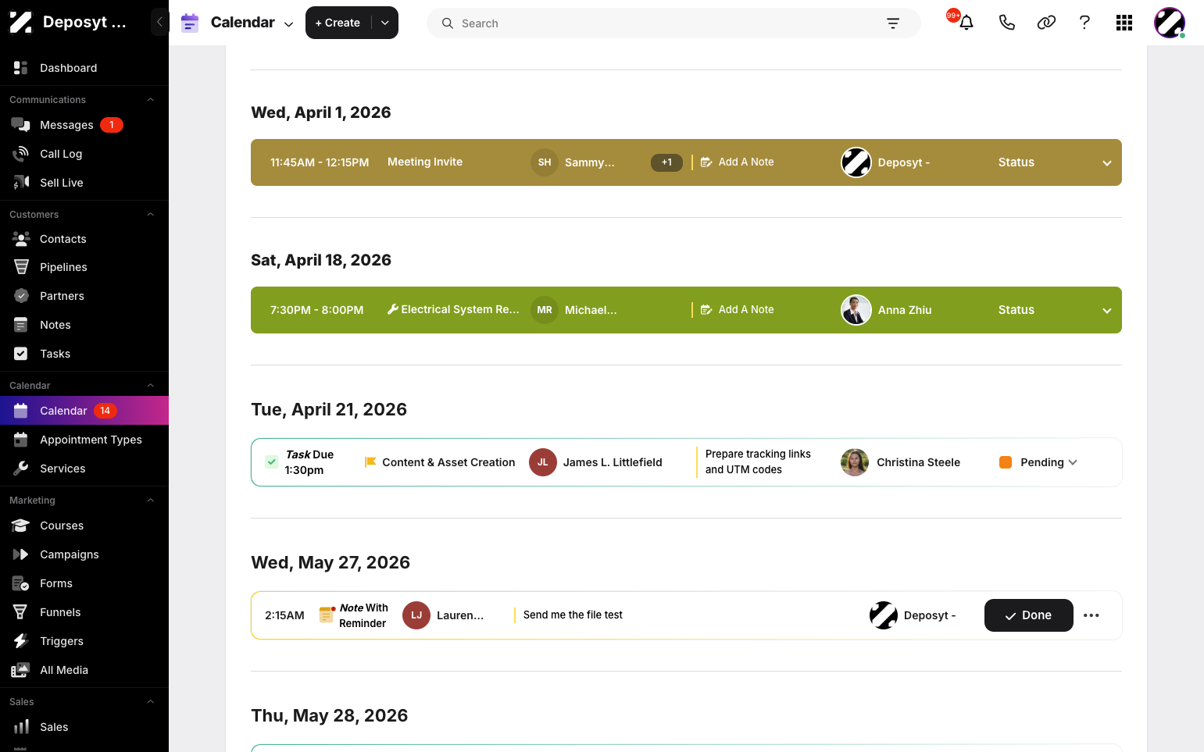Image resolution: width=1204 pixels, height=752 pixels.
Task: Click the Add A Note icon in Meeting Invite row
Action: coord(706,162)
